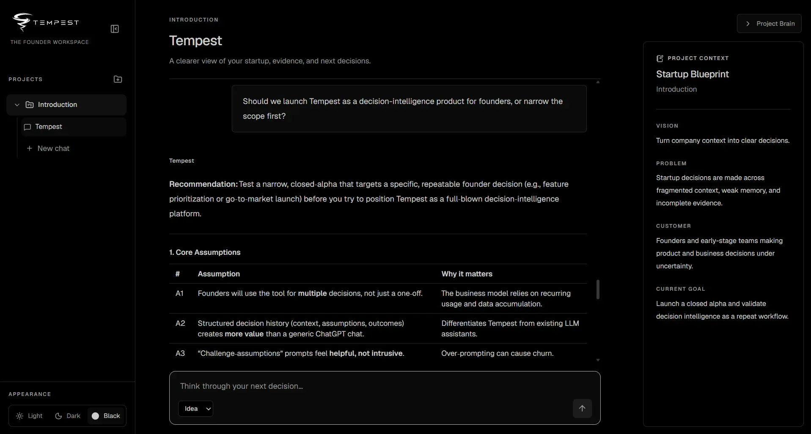The image size is (811, 434).
Task: Click the plus icon beside New chat
Action: (x=29, y=148)
